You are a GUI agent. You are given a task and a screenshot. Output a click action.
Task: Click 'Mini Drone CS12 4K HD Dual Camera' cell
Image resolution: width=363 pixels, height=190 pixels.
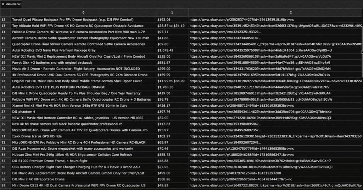83,185
